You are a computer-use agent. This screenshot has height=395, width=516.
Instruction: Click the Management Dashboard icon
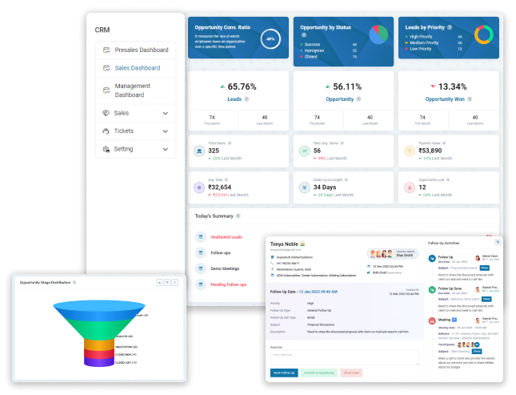pyautogui.click(x=106, y=91)
